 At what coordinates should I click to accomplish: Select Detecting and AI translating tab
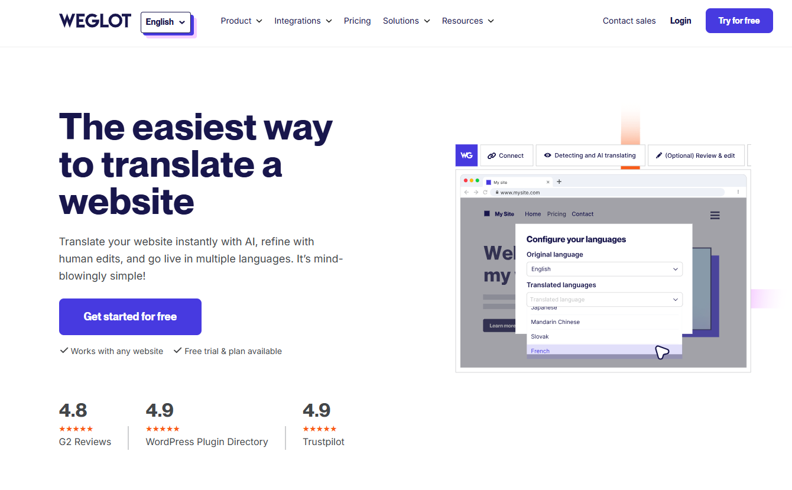[x=590, y=155]
